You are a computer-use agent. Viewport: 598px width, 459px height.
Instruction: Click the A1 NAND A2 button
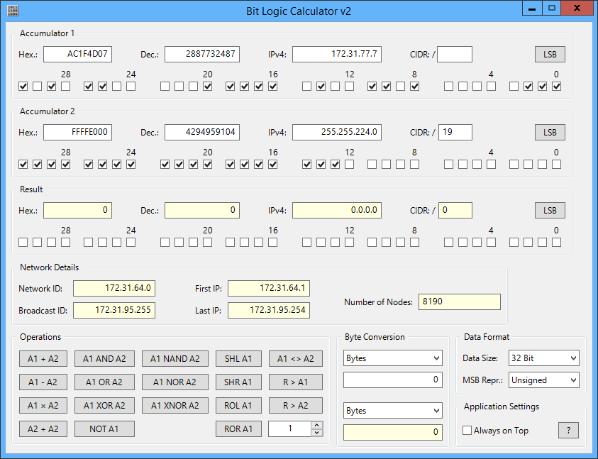point(175,359)
